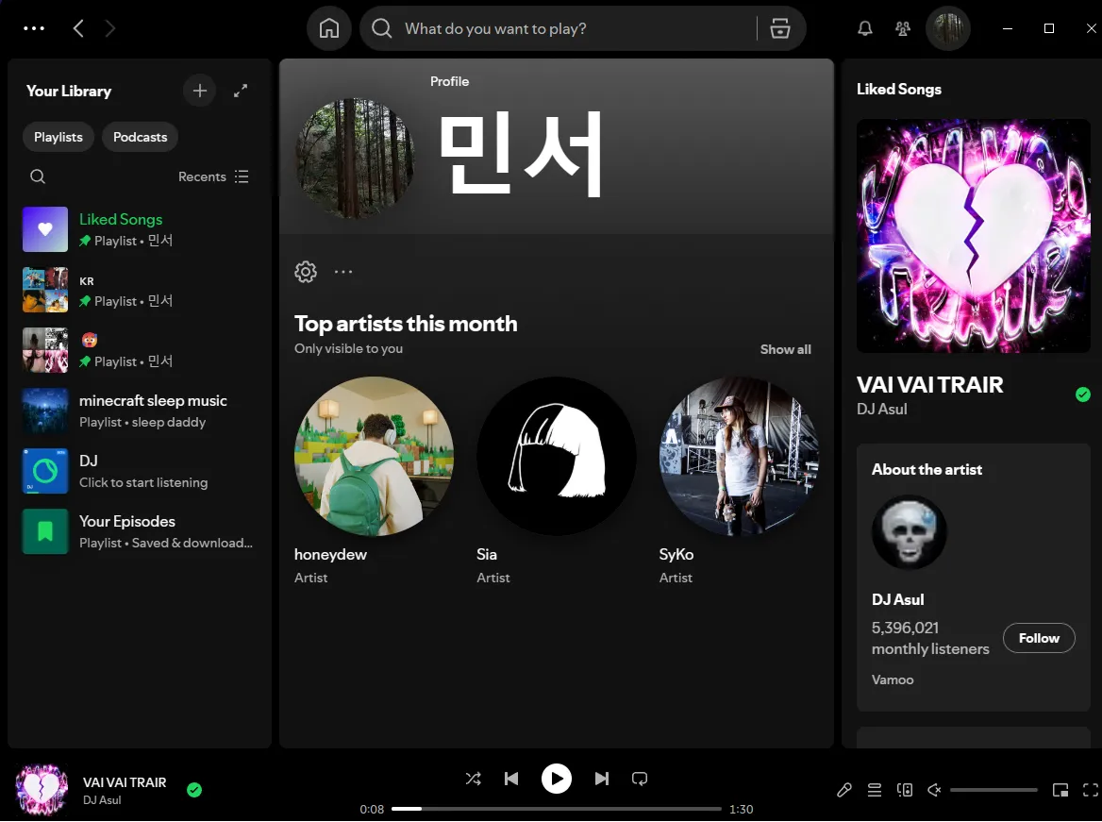Go to the Home screen icon
The width and height of the screenshot is (1102, 822).
click(x=329, y=28)
